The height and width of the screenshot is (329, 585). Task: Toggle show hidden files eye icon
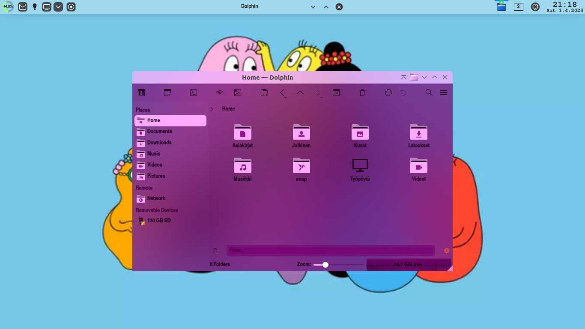tap(220, 93)
